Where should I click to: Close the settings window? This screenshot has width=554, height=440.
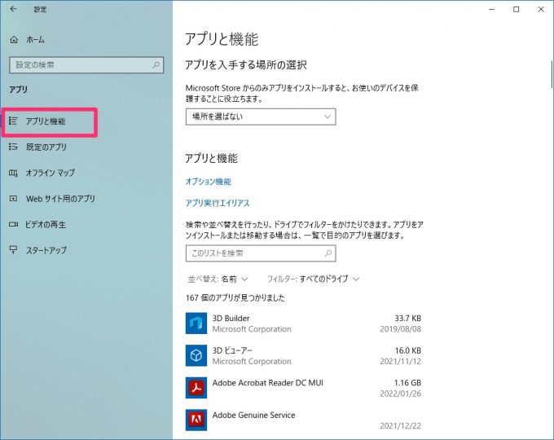541,10
